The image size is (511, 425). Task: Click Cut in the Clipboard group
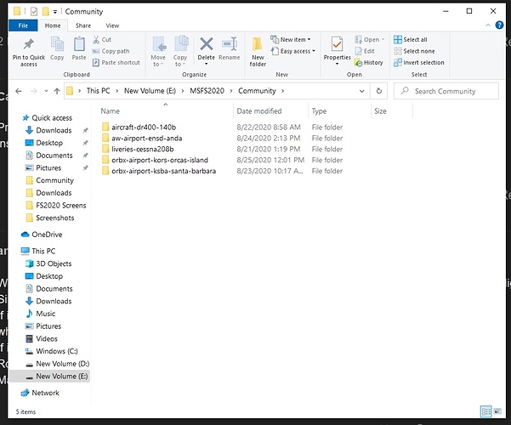pos(102,39)
